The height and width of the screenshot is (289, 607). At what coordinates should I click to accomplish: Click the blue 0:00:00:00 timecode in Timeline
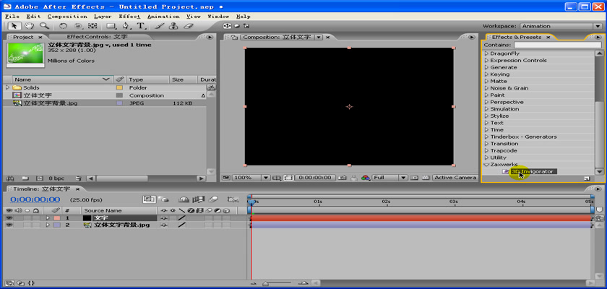[x=35, y=199]
